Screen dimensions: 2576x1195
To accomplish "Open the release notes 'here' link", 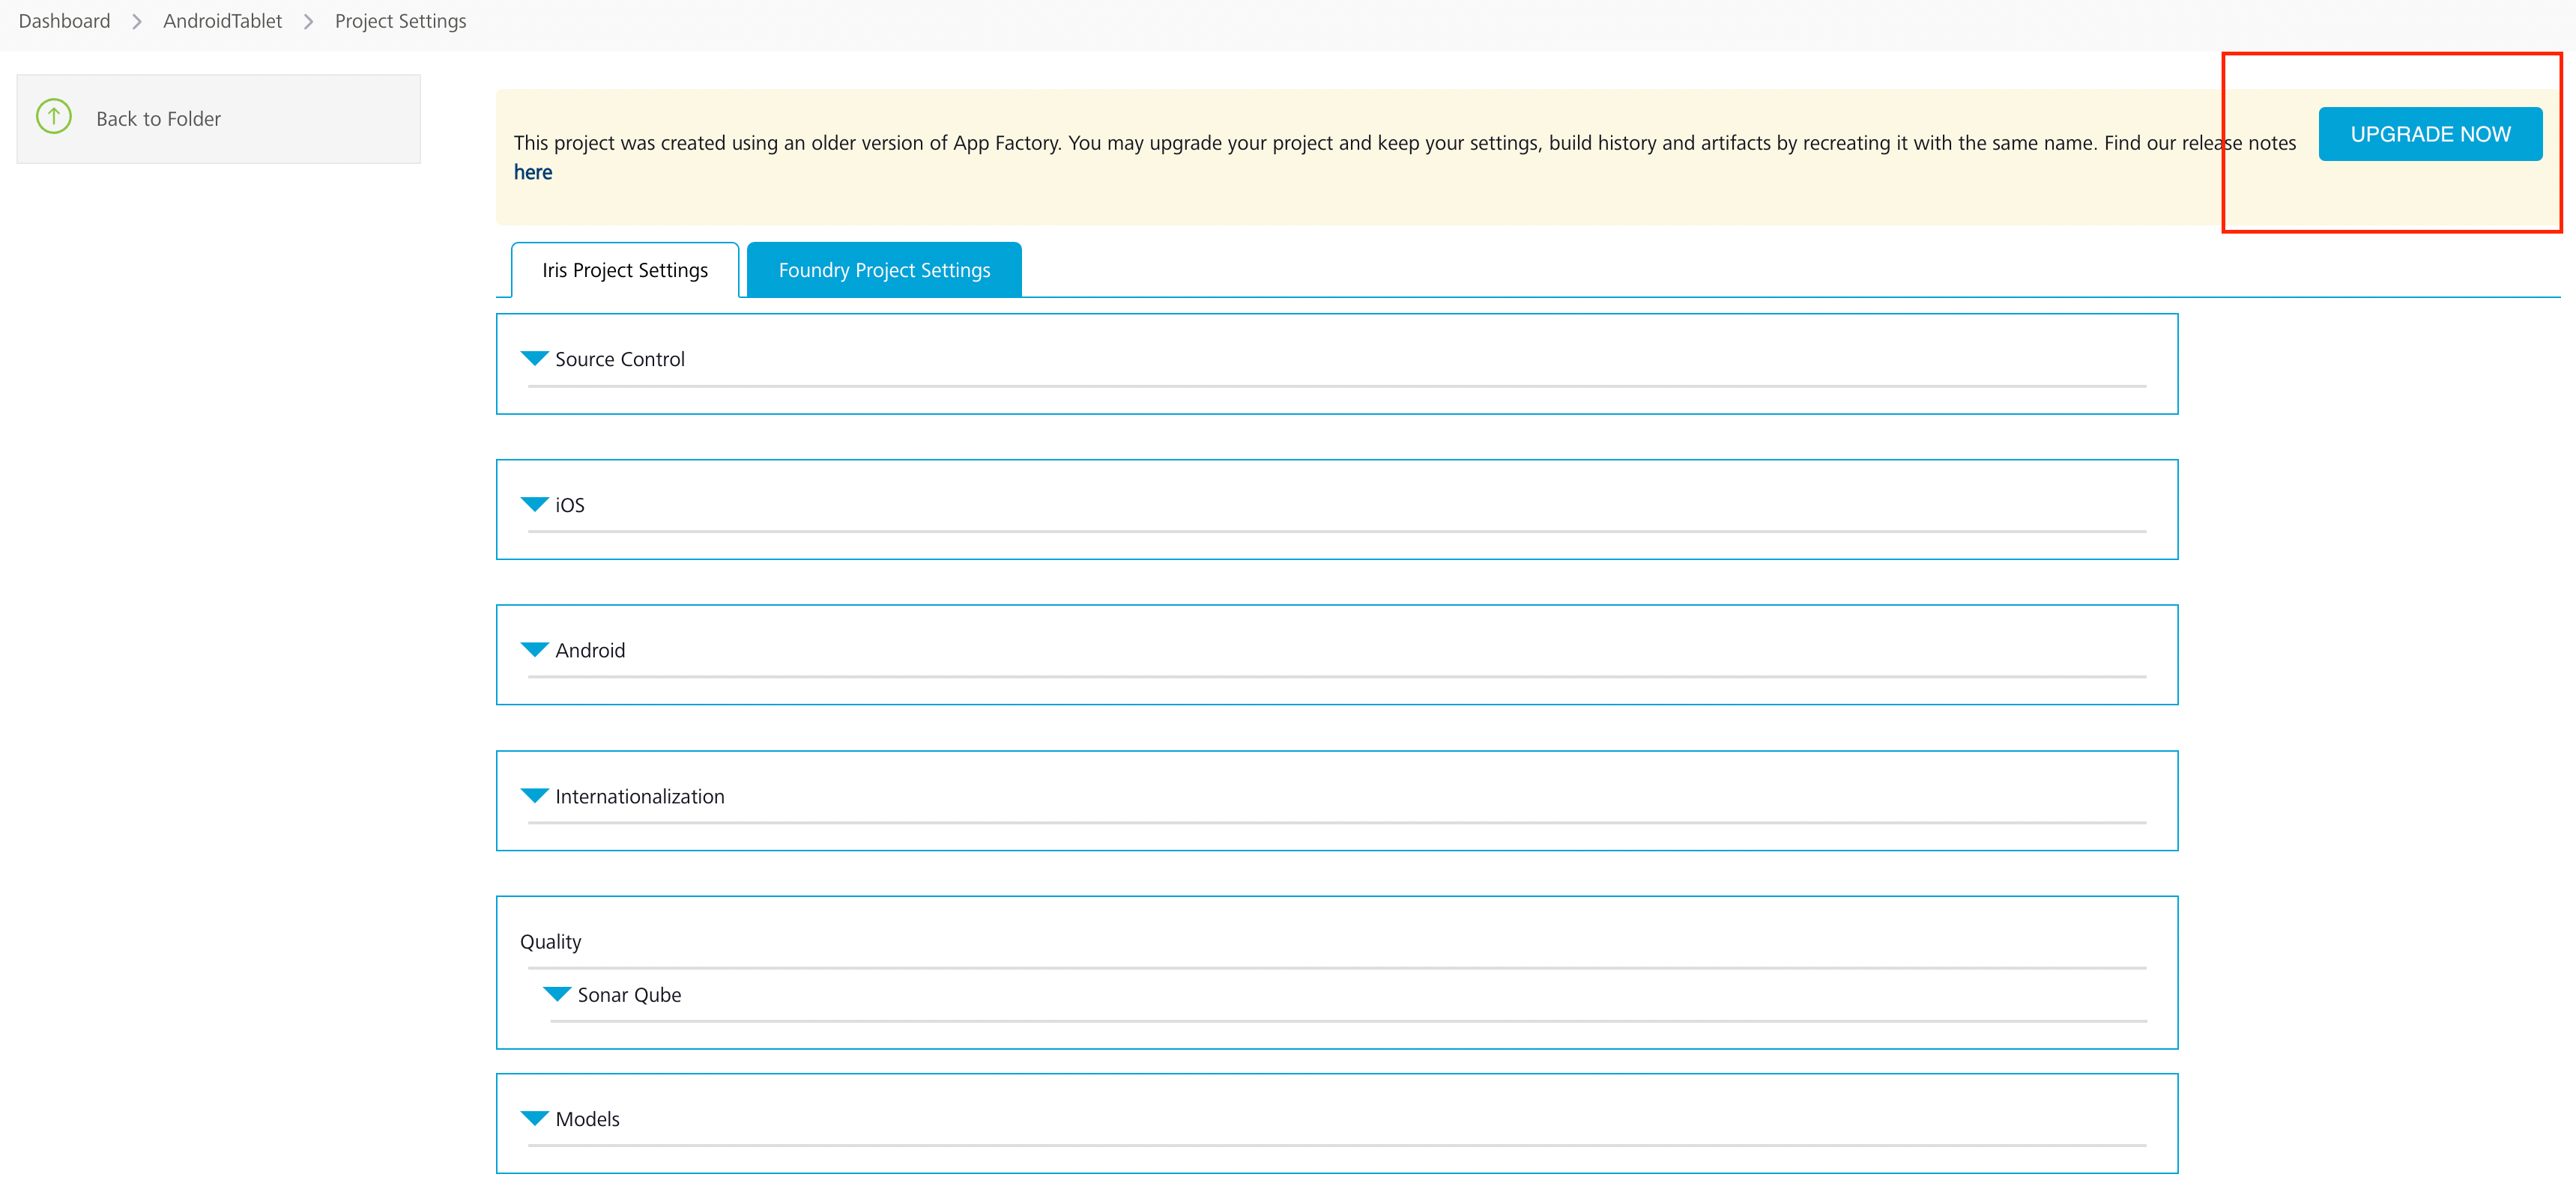I will (x=532, y=173).
